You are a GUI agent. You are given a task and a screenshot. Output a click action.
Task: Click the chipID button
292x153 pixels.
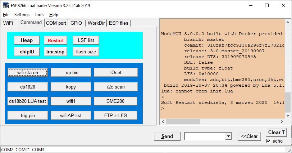click(x=27, y=52)
